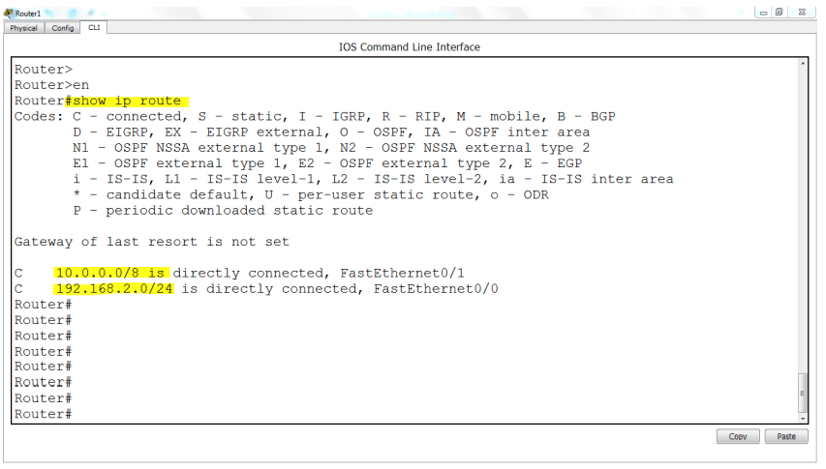Click the Paste button
Image resolution: width=826 pixels, height=469 pixels.
point(786,436)
